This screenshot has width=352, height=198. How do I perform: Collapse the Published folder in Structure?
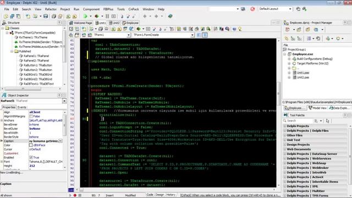12,51
